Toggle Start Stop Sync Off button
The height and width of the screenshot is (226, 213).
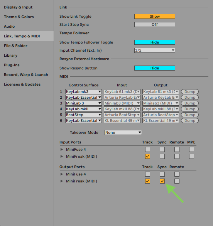[155, 25]
